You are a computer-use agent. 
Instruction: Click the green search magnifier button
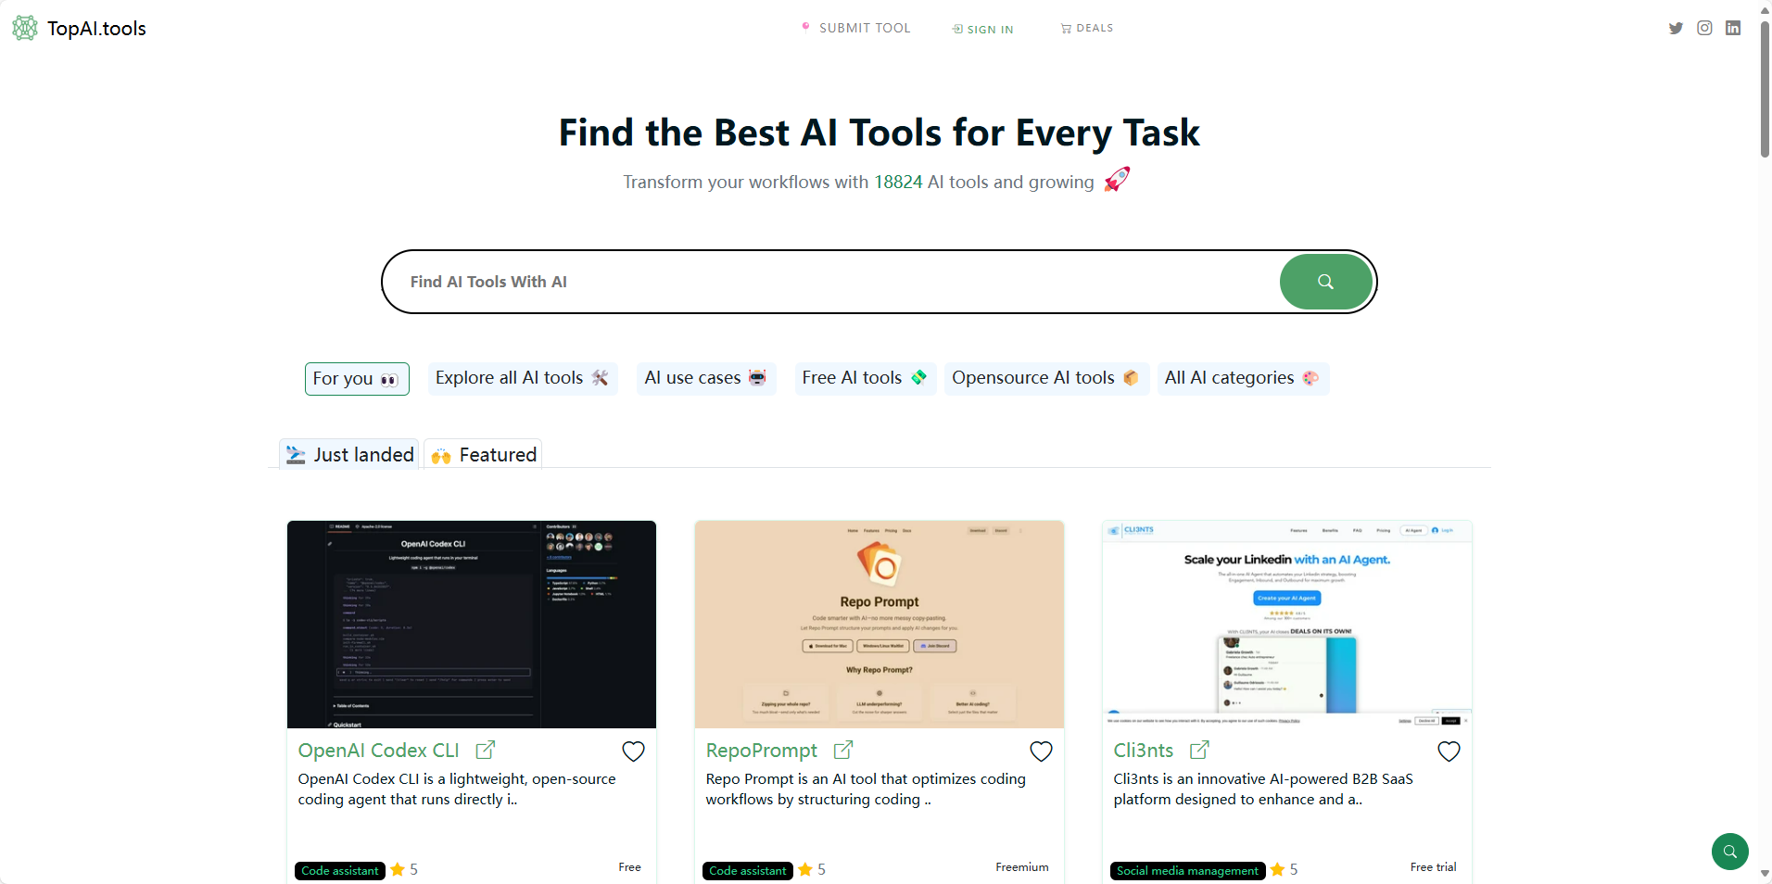(1325, 282)
